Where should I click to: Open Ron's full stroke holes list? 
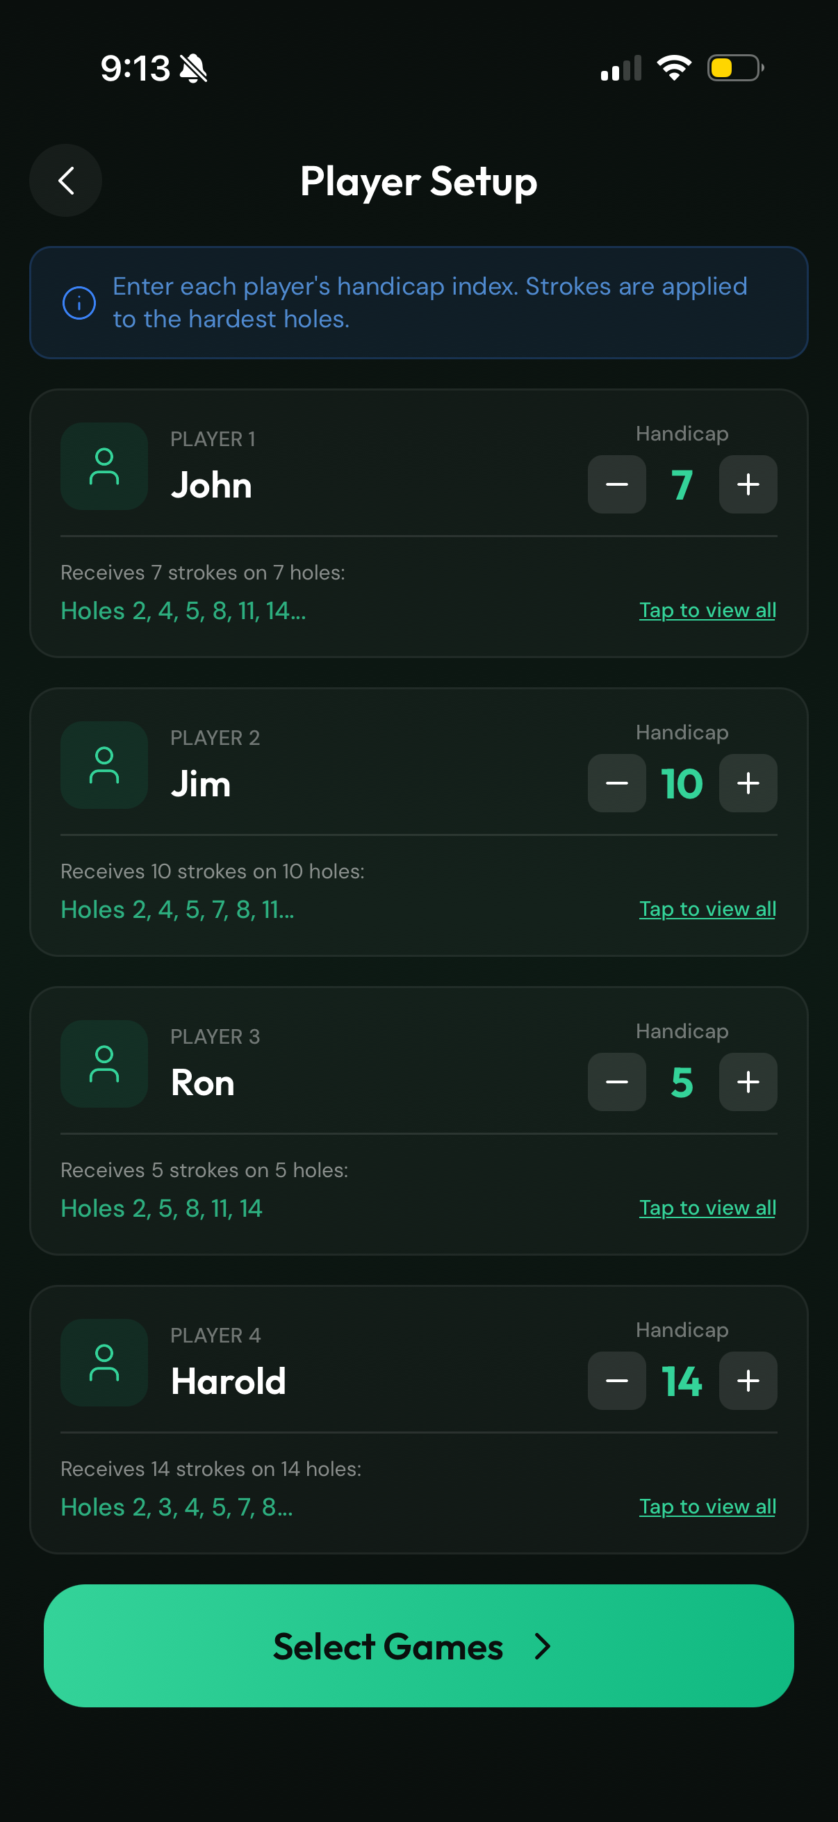pos(707,1208)
